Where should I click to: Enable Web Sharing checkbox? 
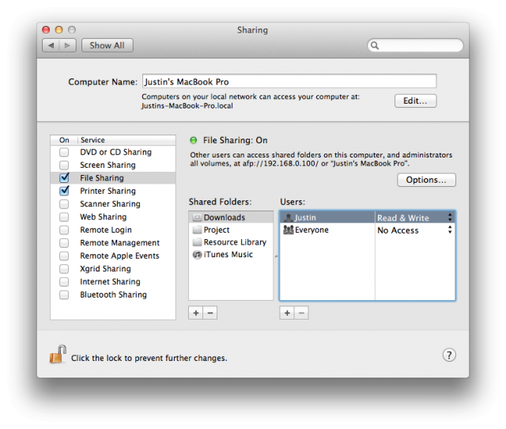(64, 217)
